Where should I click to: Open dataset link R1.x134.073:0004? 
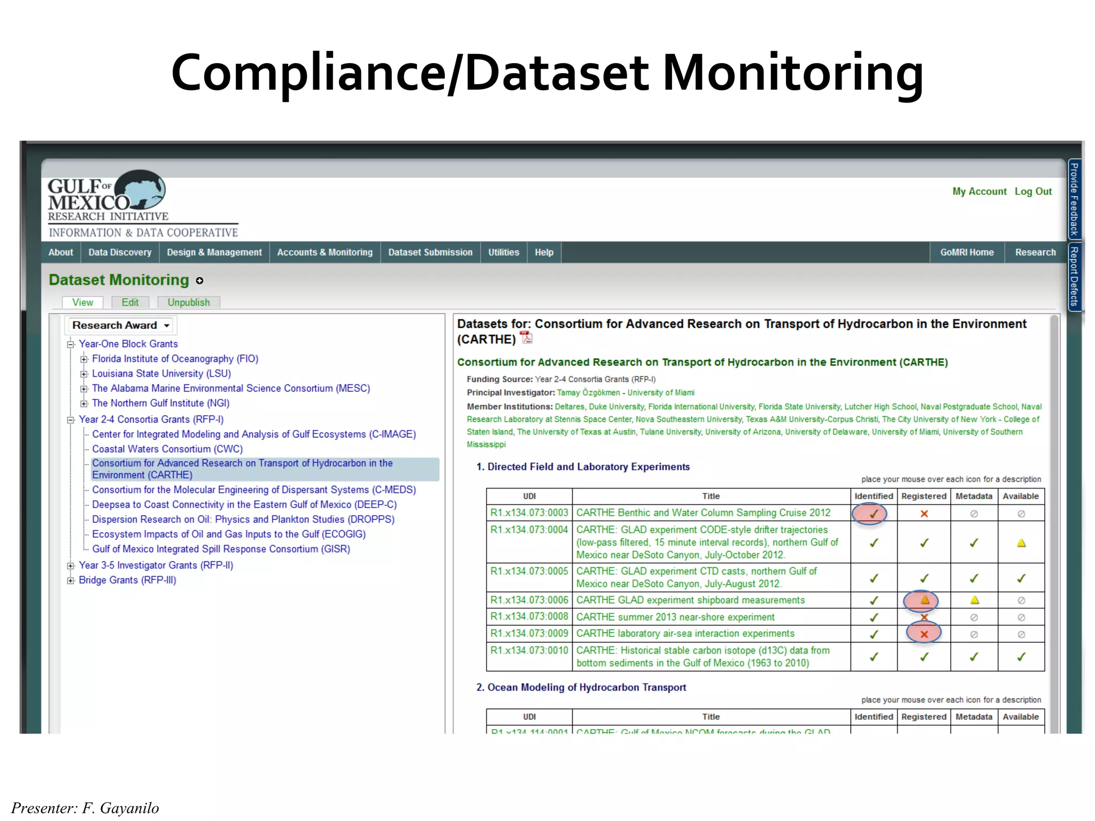pyautogui.click(x=529, y=530)
